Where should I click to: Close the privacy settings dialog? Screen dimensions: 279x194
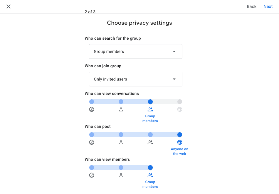coord(9,6)
